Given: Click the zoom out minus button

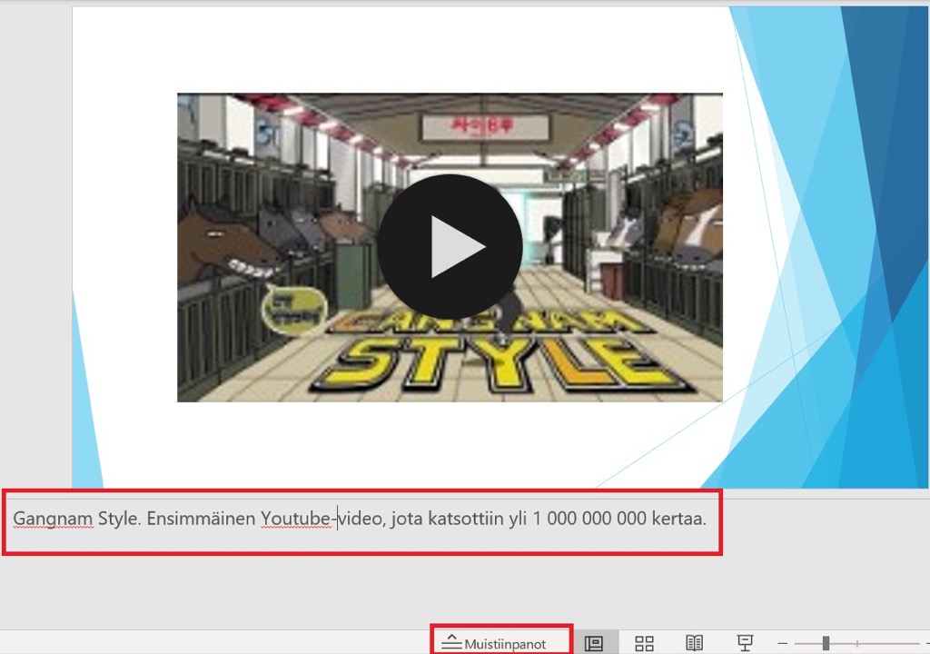Looking at the screenshot, I should (x=782, y=643).
